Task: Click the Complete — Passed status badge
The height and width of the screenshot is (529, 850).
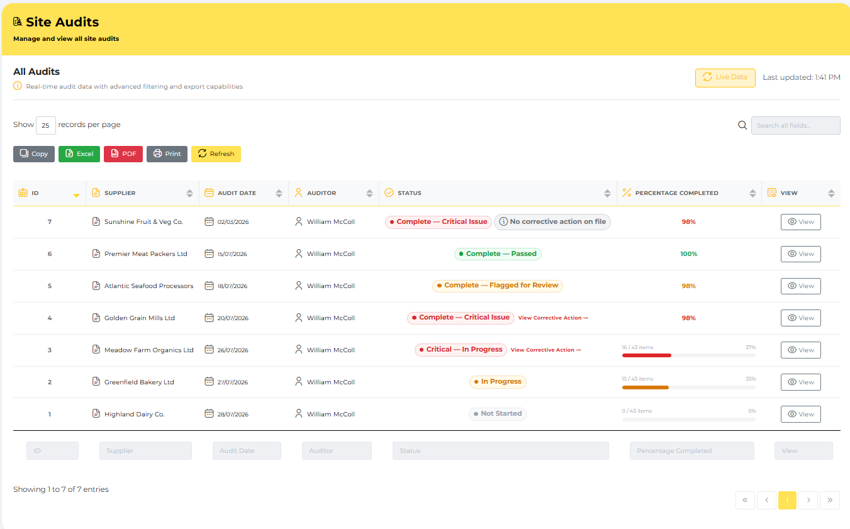Action: pyautogui.click(x=498, y=254)
